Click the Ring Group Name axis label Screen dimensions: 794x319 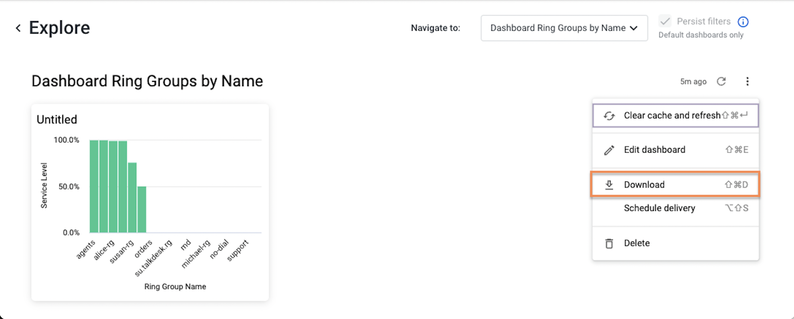[175, 287]
